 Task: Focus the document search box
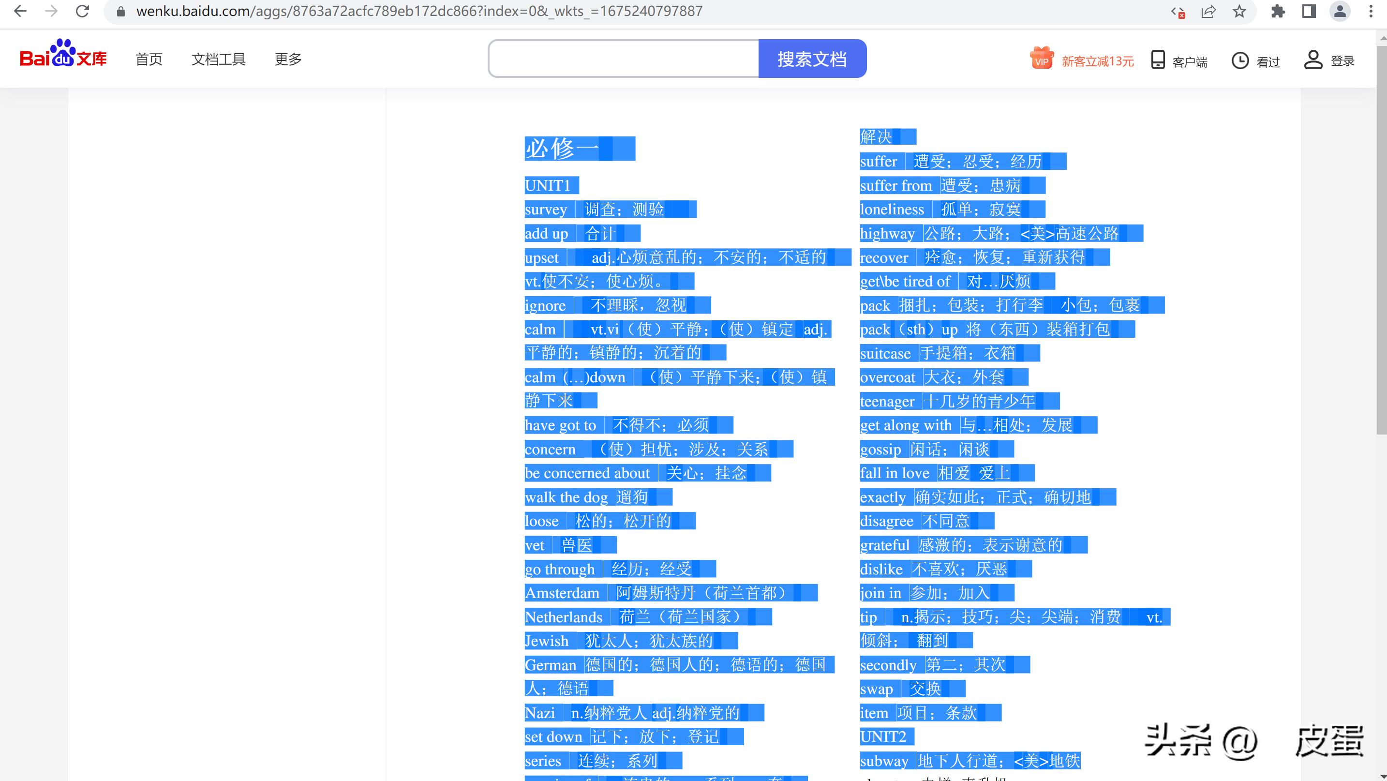coord(624,59)
